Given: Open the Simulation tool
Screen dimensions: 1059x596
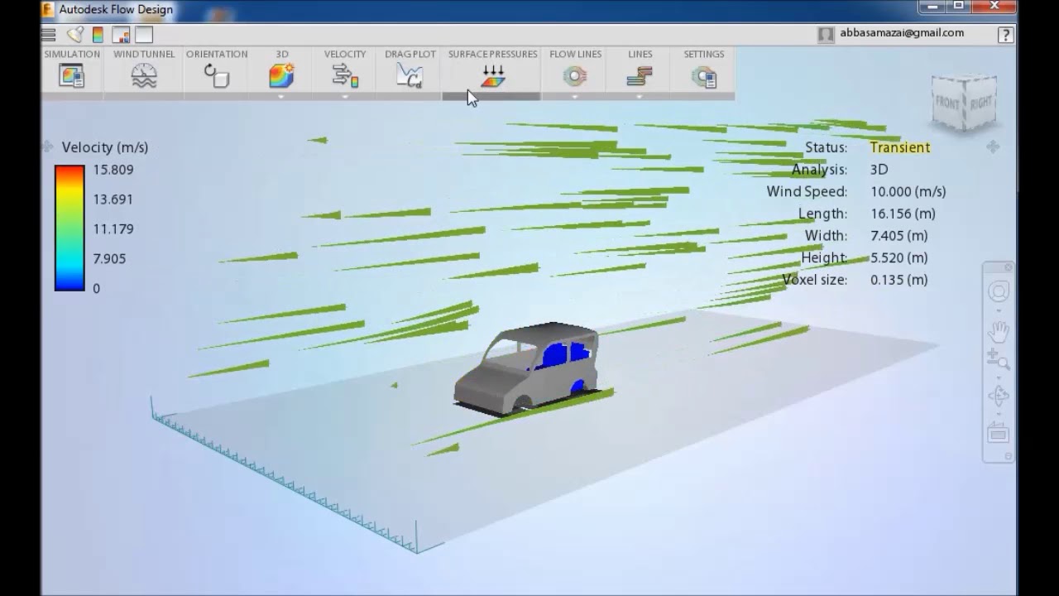Looking at the screenshot, I should click(72, 76).
